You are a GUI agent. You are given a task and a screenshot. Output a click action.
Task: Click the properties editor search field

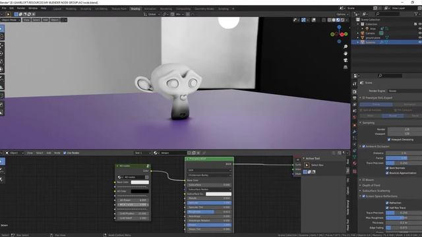pos(390,76)
